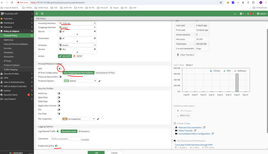Open the help question mark menu
Image resolution: width=268 pixels, height=154 pixels.
point(241,14)
